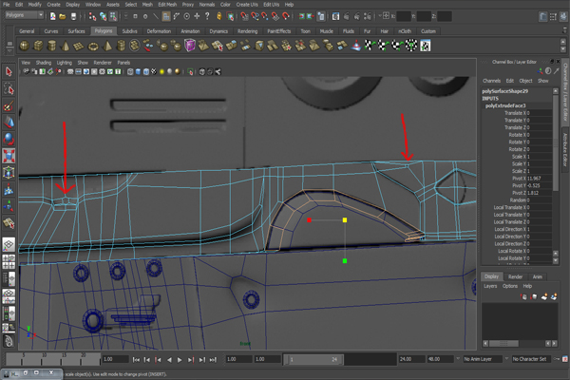Click the lock selection icon

[219, 16]
